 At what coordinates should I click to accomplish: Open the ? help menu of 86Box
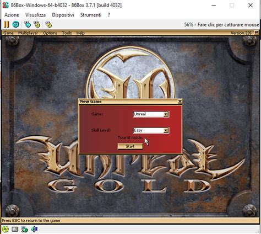coord(109,15)
